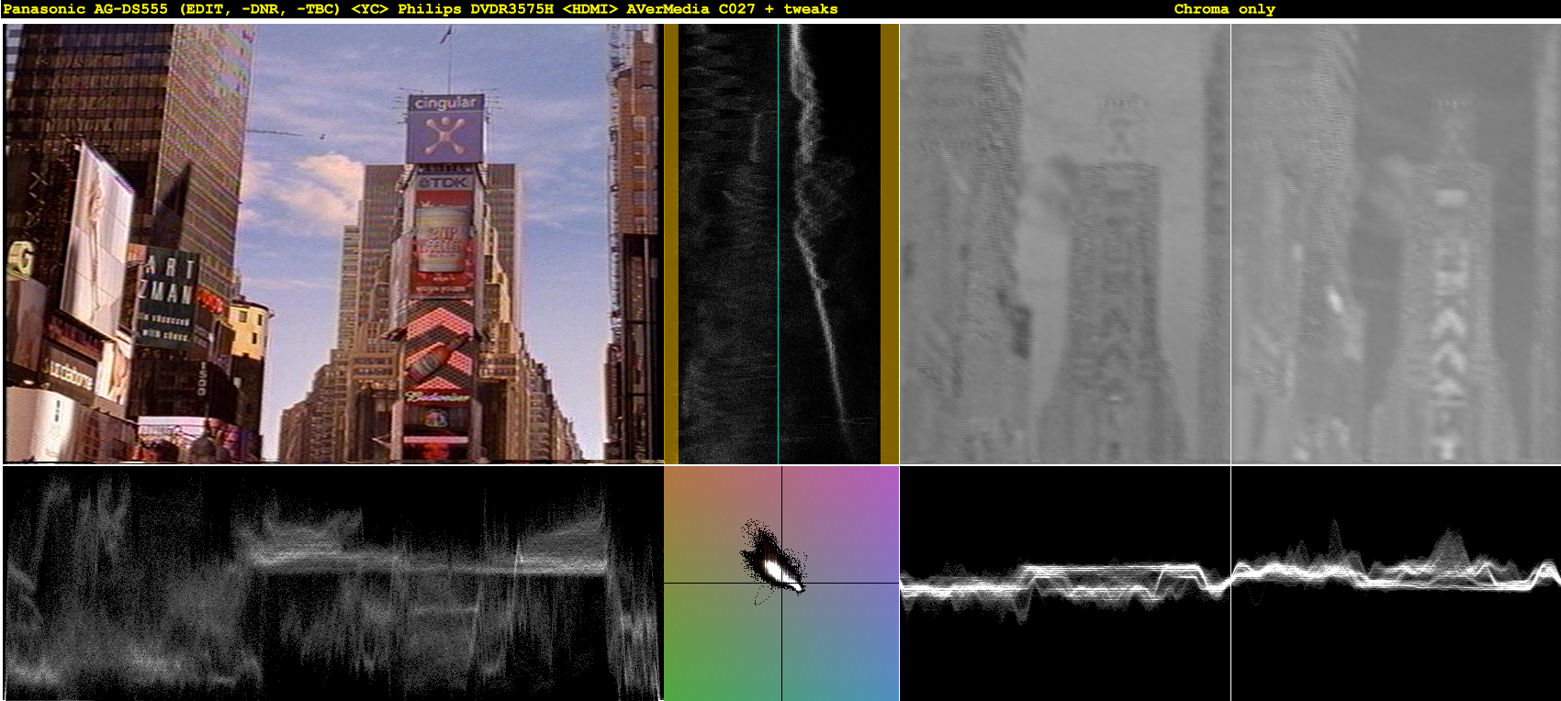The image size is (1561, 701).
Task: Click the Chroma only label
Action: click(1224, 9)
